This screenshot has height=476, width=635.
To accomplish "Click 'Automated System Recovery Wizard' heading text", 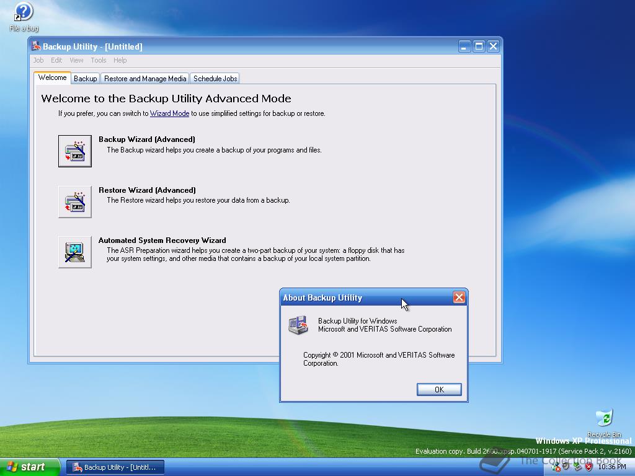I will (162, 240).
